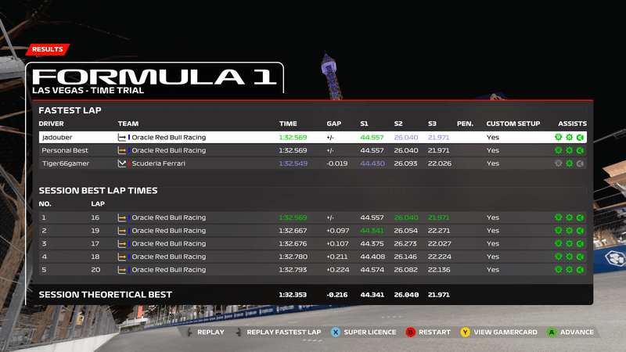Click the green A button icon
The width and height of the screenshot is (626, 352).
pyautogui.click(x=552, y=332)
